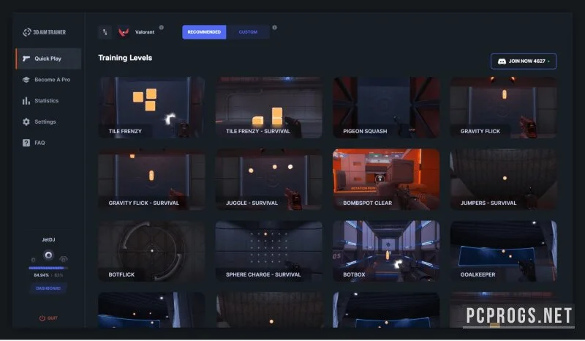Start Juggle - Survival level
This screenshot has width=585, height=341.
(x=268, y=179)
